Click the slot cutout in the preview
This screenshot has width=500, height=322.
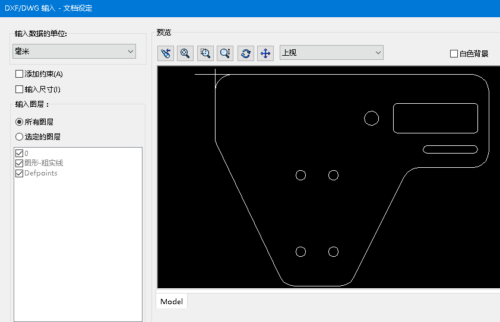450,149
